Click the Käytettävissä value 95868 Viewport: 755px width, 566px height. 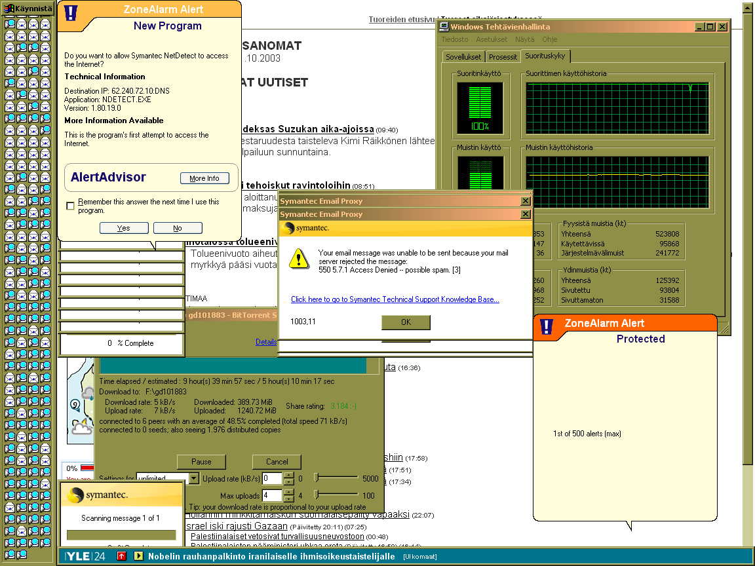click(x=669, y=244)
